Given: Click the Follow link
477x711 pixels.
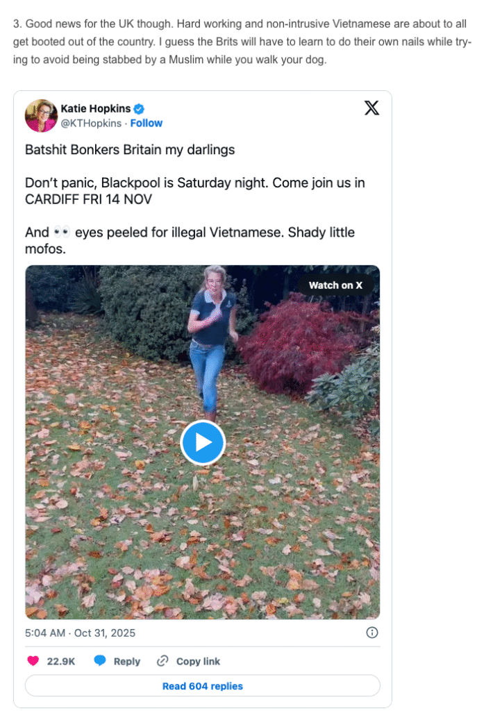Looking at the screenshot, I should point(147,123).
